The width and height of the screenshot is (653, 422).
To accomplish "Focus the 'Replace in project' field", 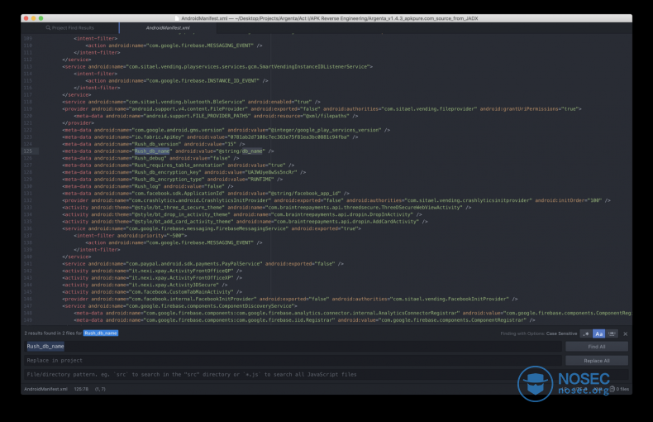I will pyautogui.click(x=293, y=361).
